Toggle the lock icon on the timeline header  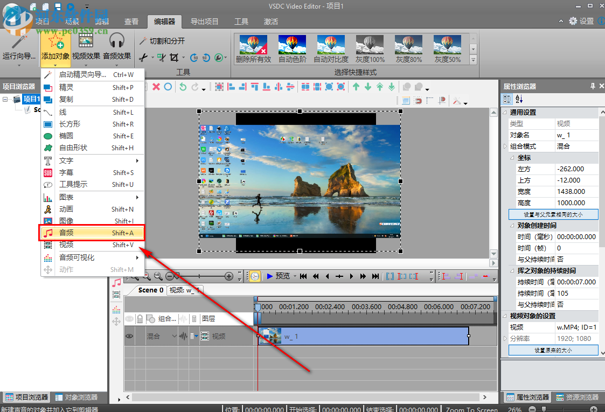click(x=138, y=318)
